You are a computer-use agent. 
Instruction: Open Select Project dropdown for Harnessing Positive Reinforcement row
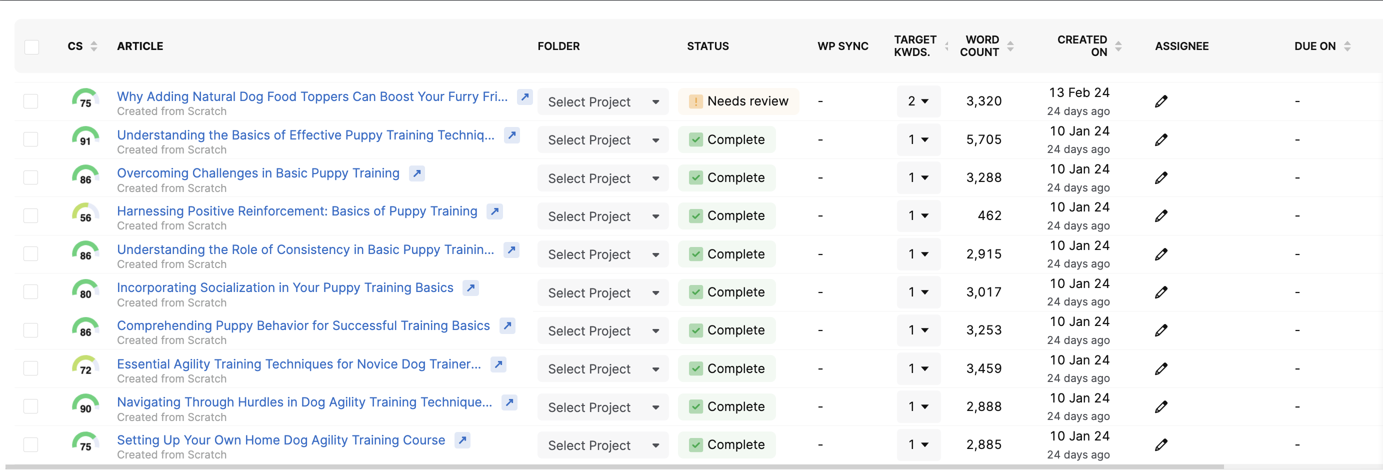(603, 216)
